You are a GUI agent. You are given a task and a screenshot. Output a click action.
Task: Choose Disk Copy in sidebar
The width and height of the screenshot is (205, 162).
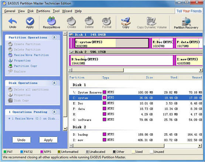pos(18,100)
